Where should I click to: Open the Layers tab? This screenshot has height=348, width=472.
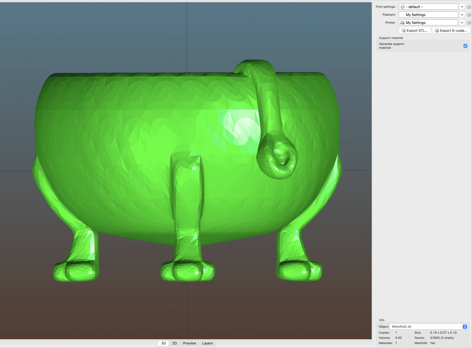coord(207,343)
